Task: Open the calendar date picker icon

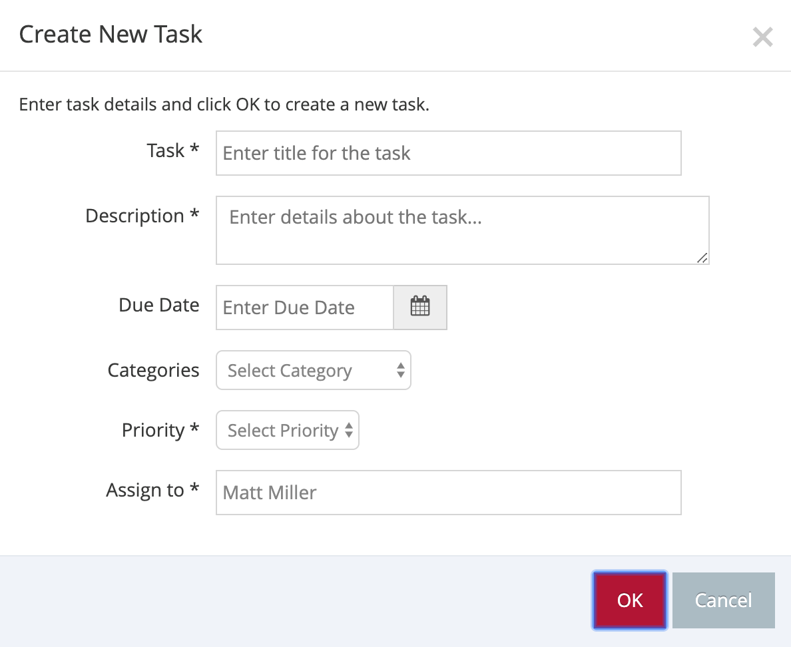Action: pyautogui.click(x=420, y=307)
